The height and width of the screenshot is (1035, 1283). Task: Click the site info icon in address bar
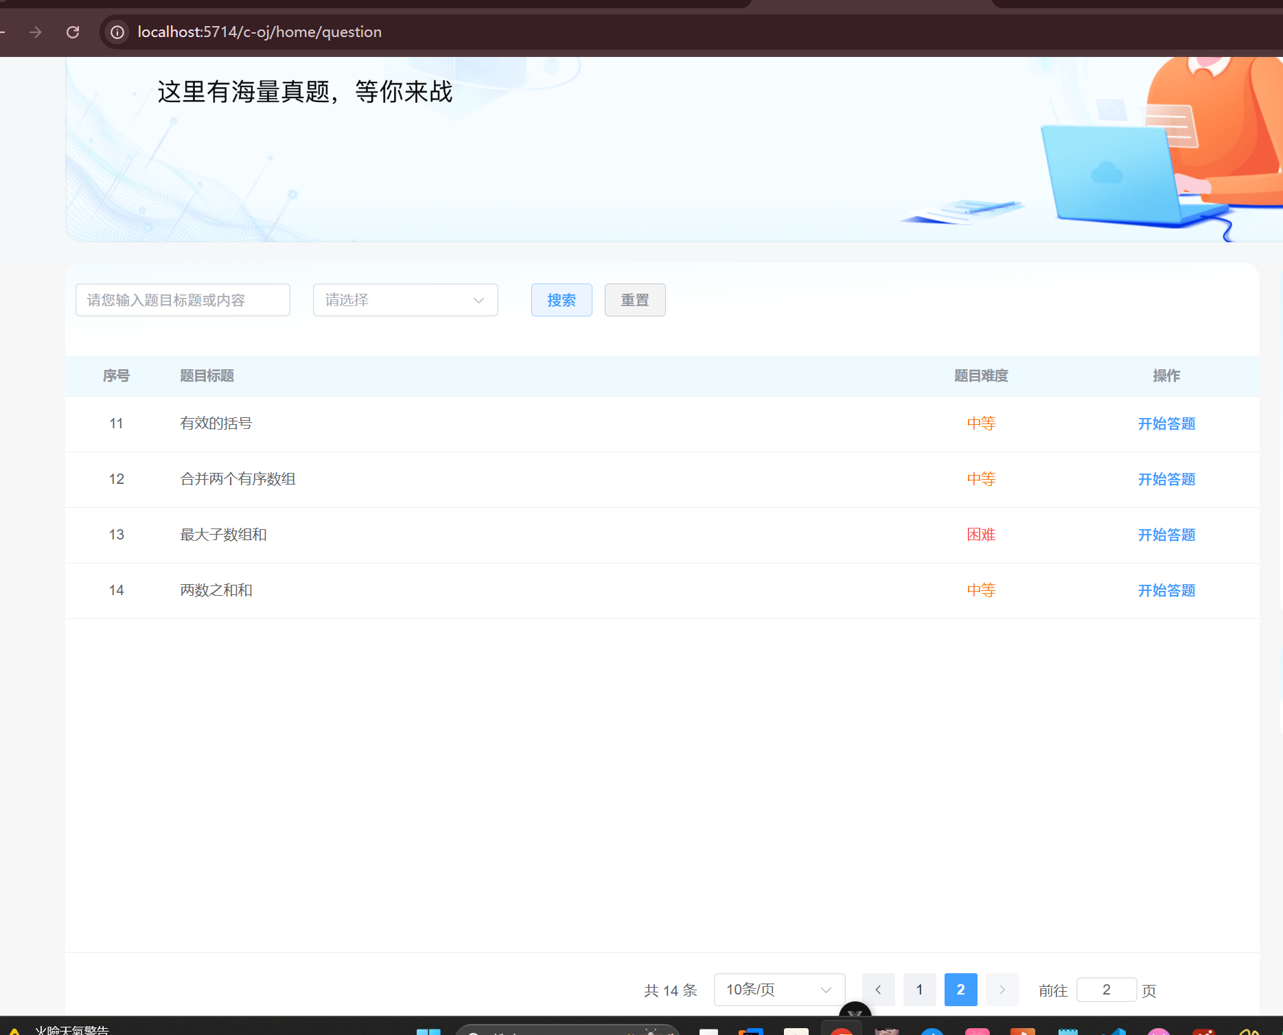117,32
